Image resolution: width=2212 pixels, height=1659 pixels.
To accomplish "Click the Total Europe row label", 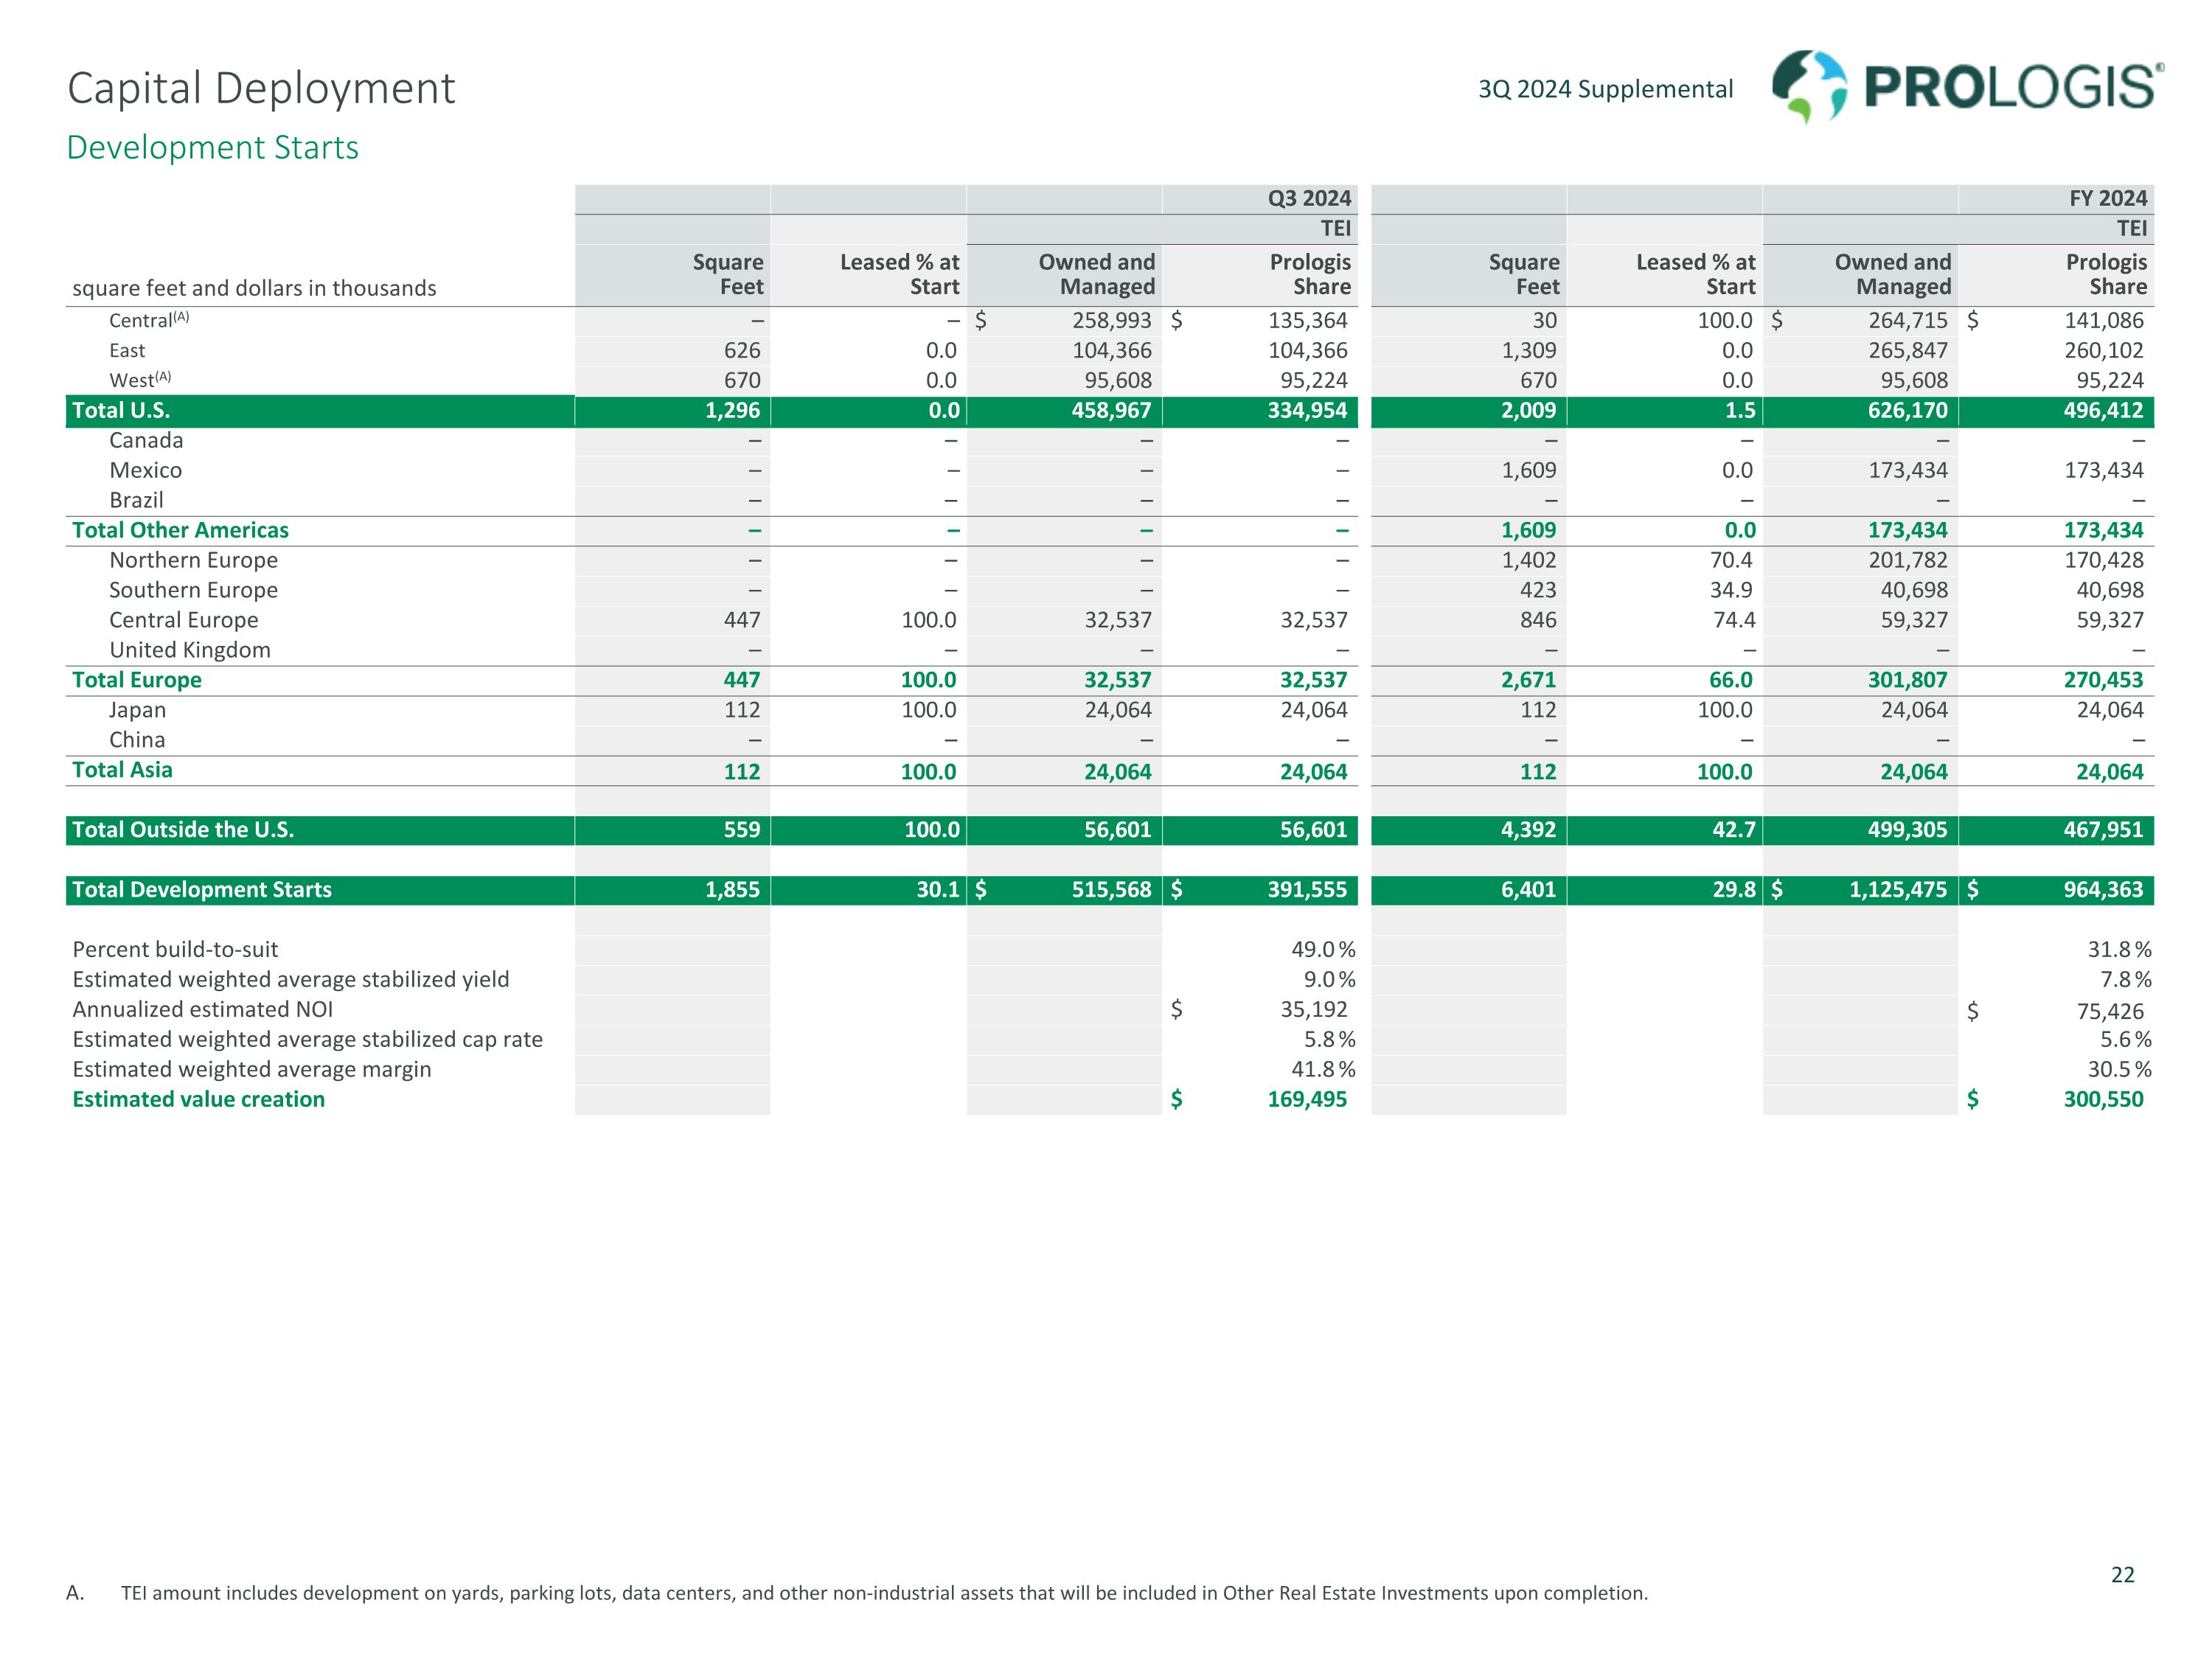I will click(x=137, y=680).
